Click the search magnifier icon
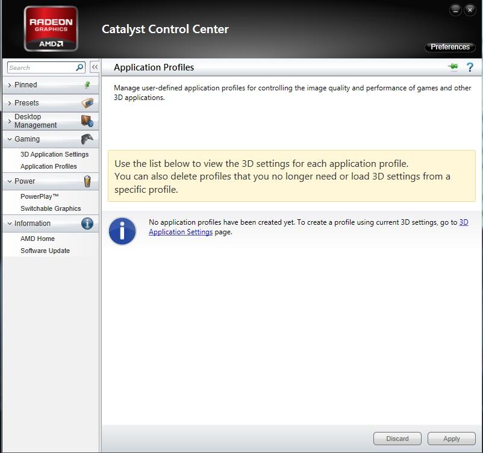Image resolution: width=483 pixels, height=453 pixels. 79,67
